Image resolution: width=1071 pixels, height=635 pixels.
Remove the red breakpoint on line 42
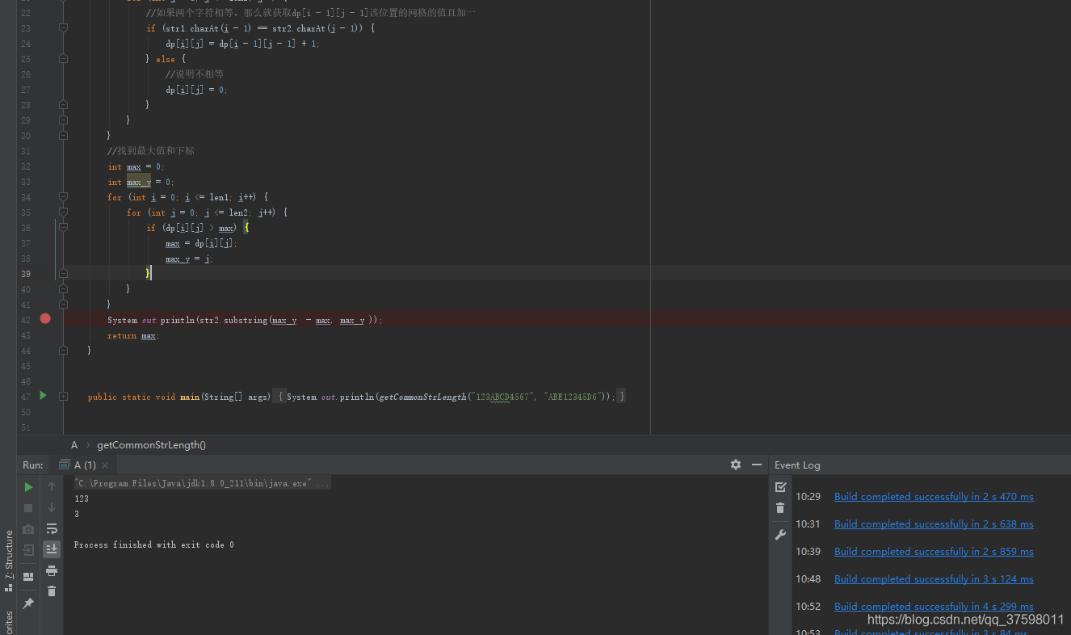click(45, 318)
